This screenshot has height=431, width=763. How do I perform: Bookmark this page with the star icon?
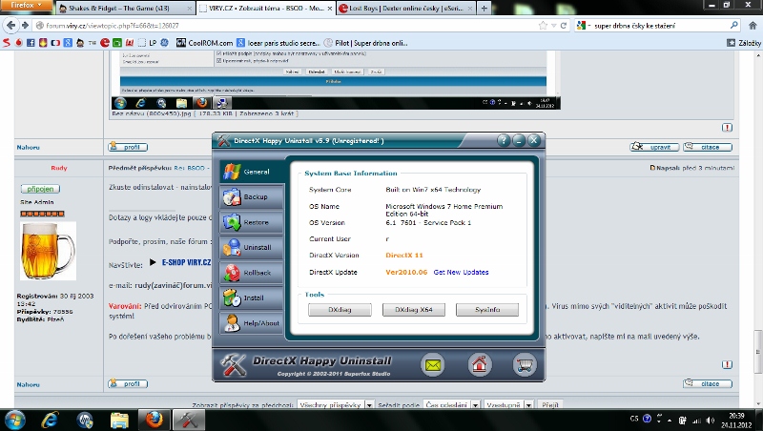(543, 26)
